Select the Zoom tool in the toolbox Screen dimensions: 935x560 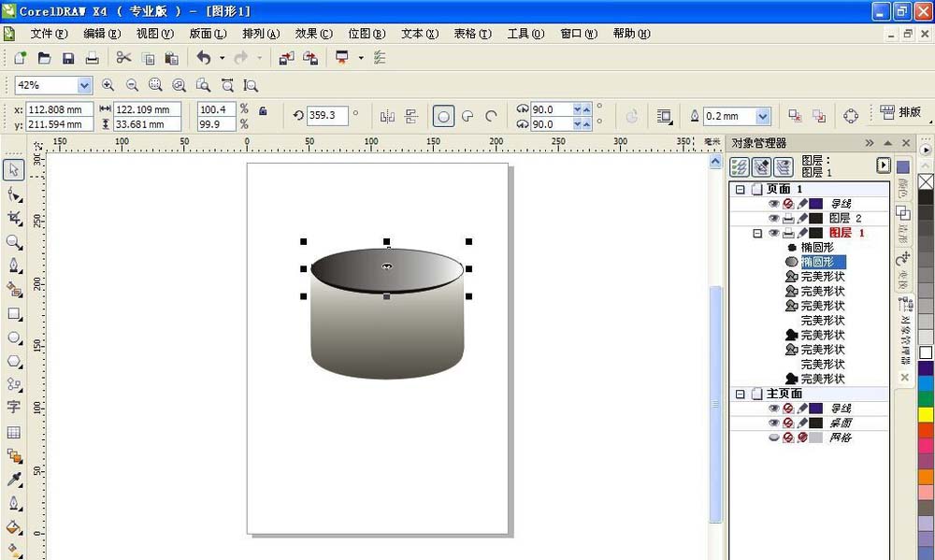pyautogui.click(x=14, y=241)
